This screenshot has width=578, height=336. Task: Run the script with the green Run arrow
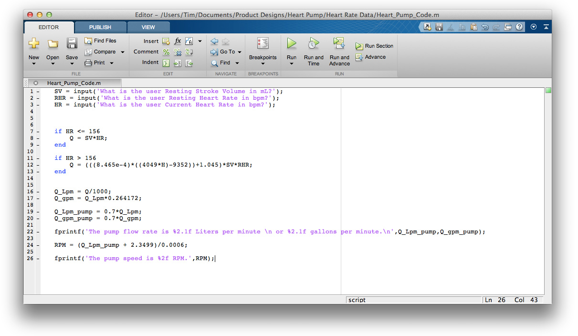point(292,43)
